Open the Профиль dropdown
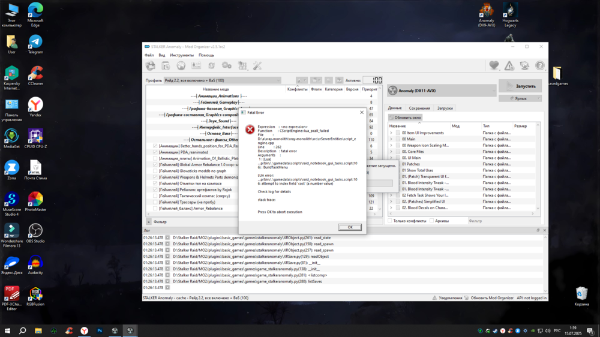 [222, 80]
